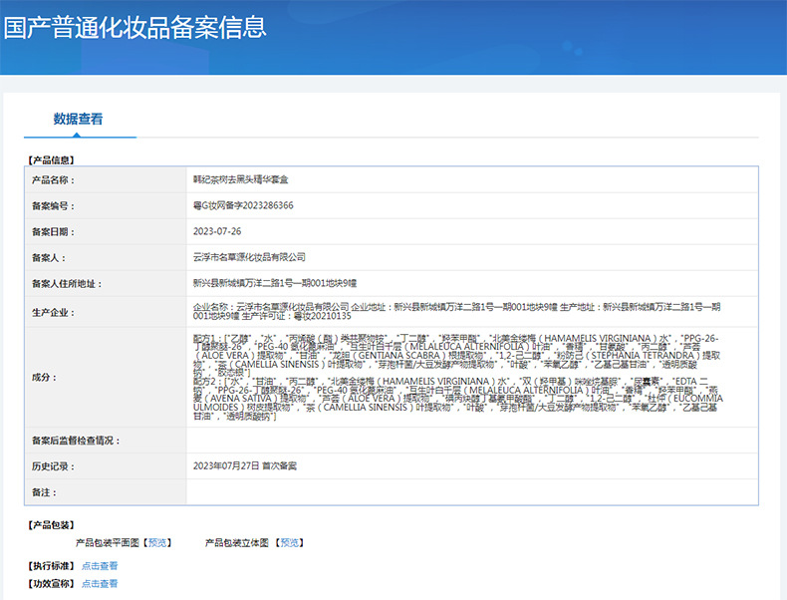The height and width of the screenshot is (600, 787).
Task: Open 点击查看 link for 执行标准
Action: click(x=100, y=565)
